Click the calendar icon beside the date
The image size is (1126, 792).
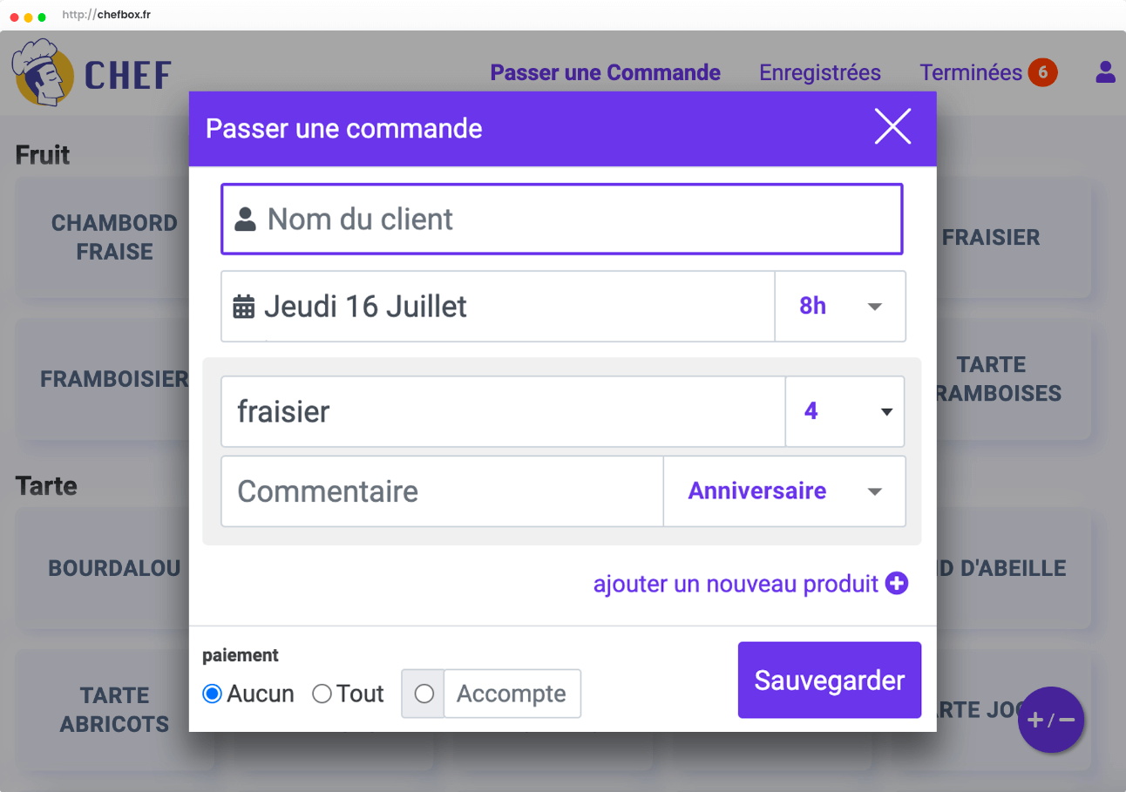click(x=244, y=307)
